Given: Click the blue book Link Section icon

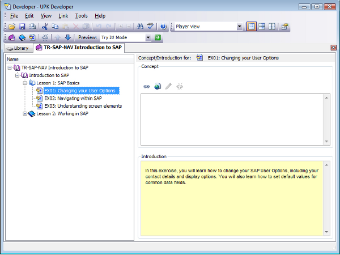Looking at the screenshot, I should click(22, 37).
